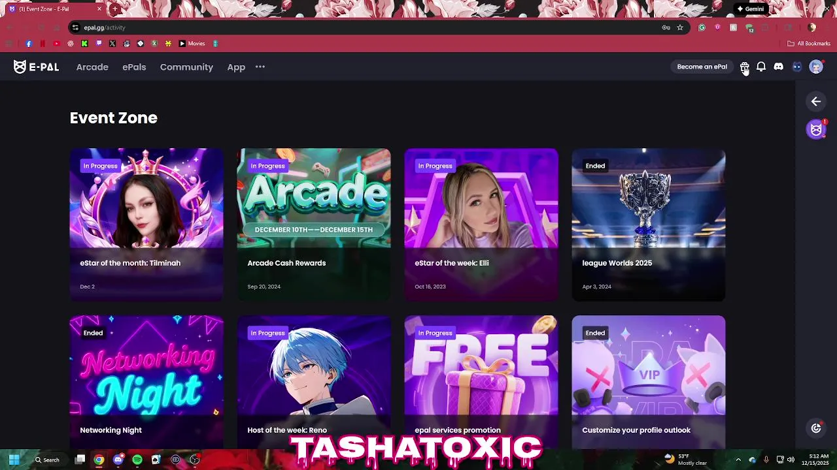The image size is (837, 470).
Task: Click the Become an ePal button
Action: (x=702, y=67)
